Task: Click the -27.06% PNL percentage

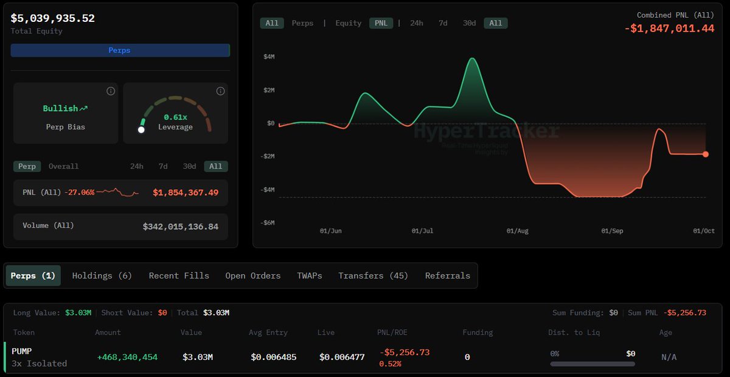Action: point(79,192)
